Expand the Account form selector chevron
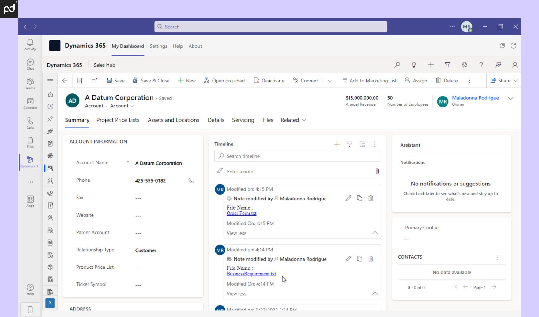The image size is (539, 317). pos(132,106)
